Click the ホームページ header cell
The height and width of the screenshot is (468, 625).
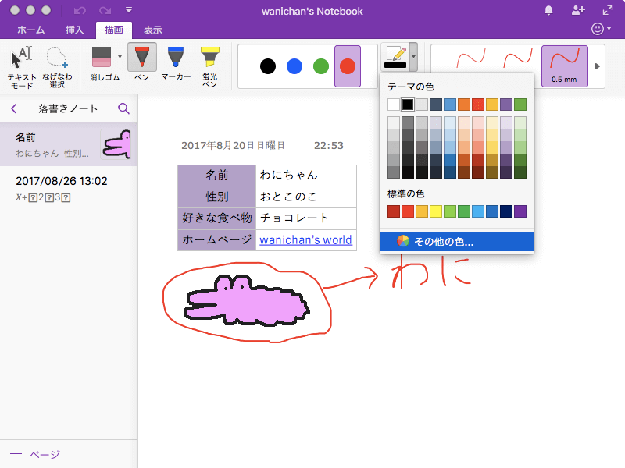tap(217, 240)
